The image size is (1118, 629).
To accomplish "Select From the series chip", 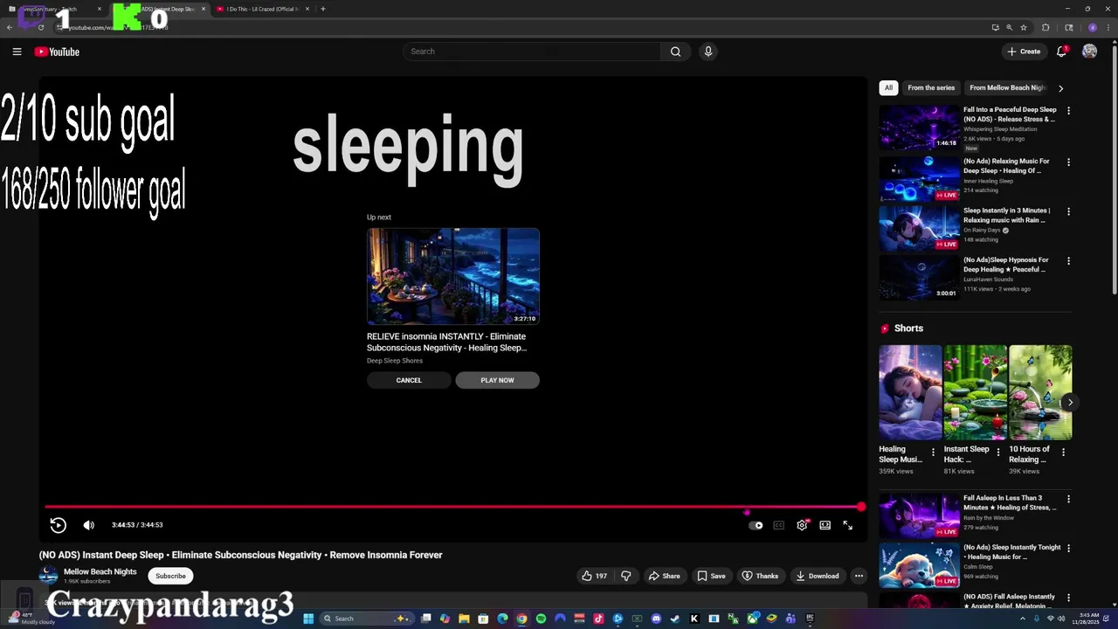I will (x=931, y=87).
